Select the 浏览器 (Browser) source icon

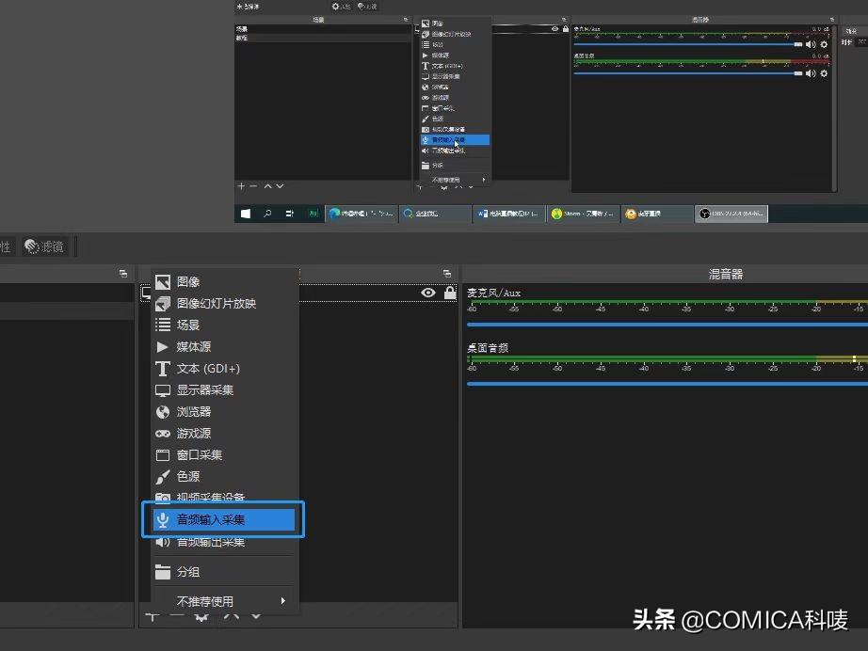pos(163,411)
